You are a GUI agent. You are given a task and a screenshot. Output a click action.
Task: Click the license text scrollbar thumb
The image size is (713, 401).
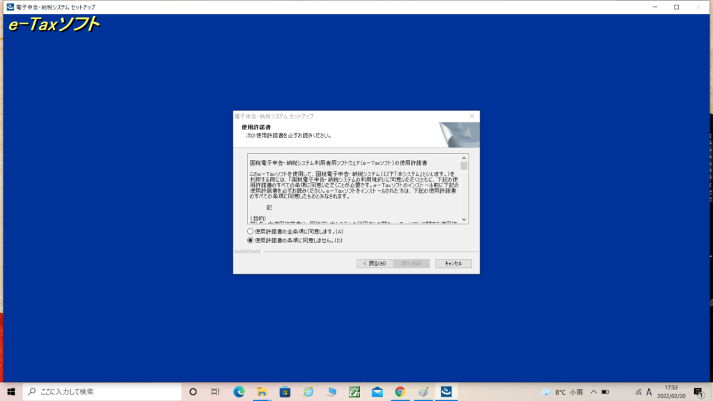coord(464,166)
